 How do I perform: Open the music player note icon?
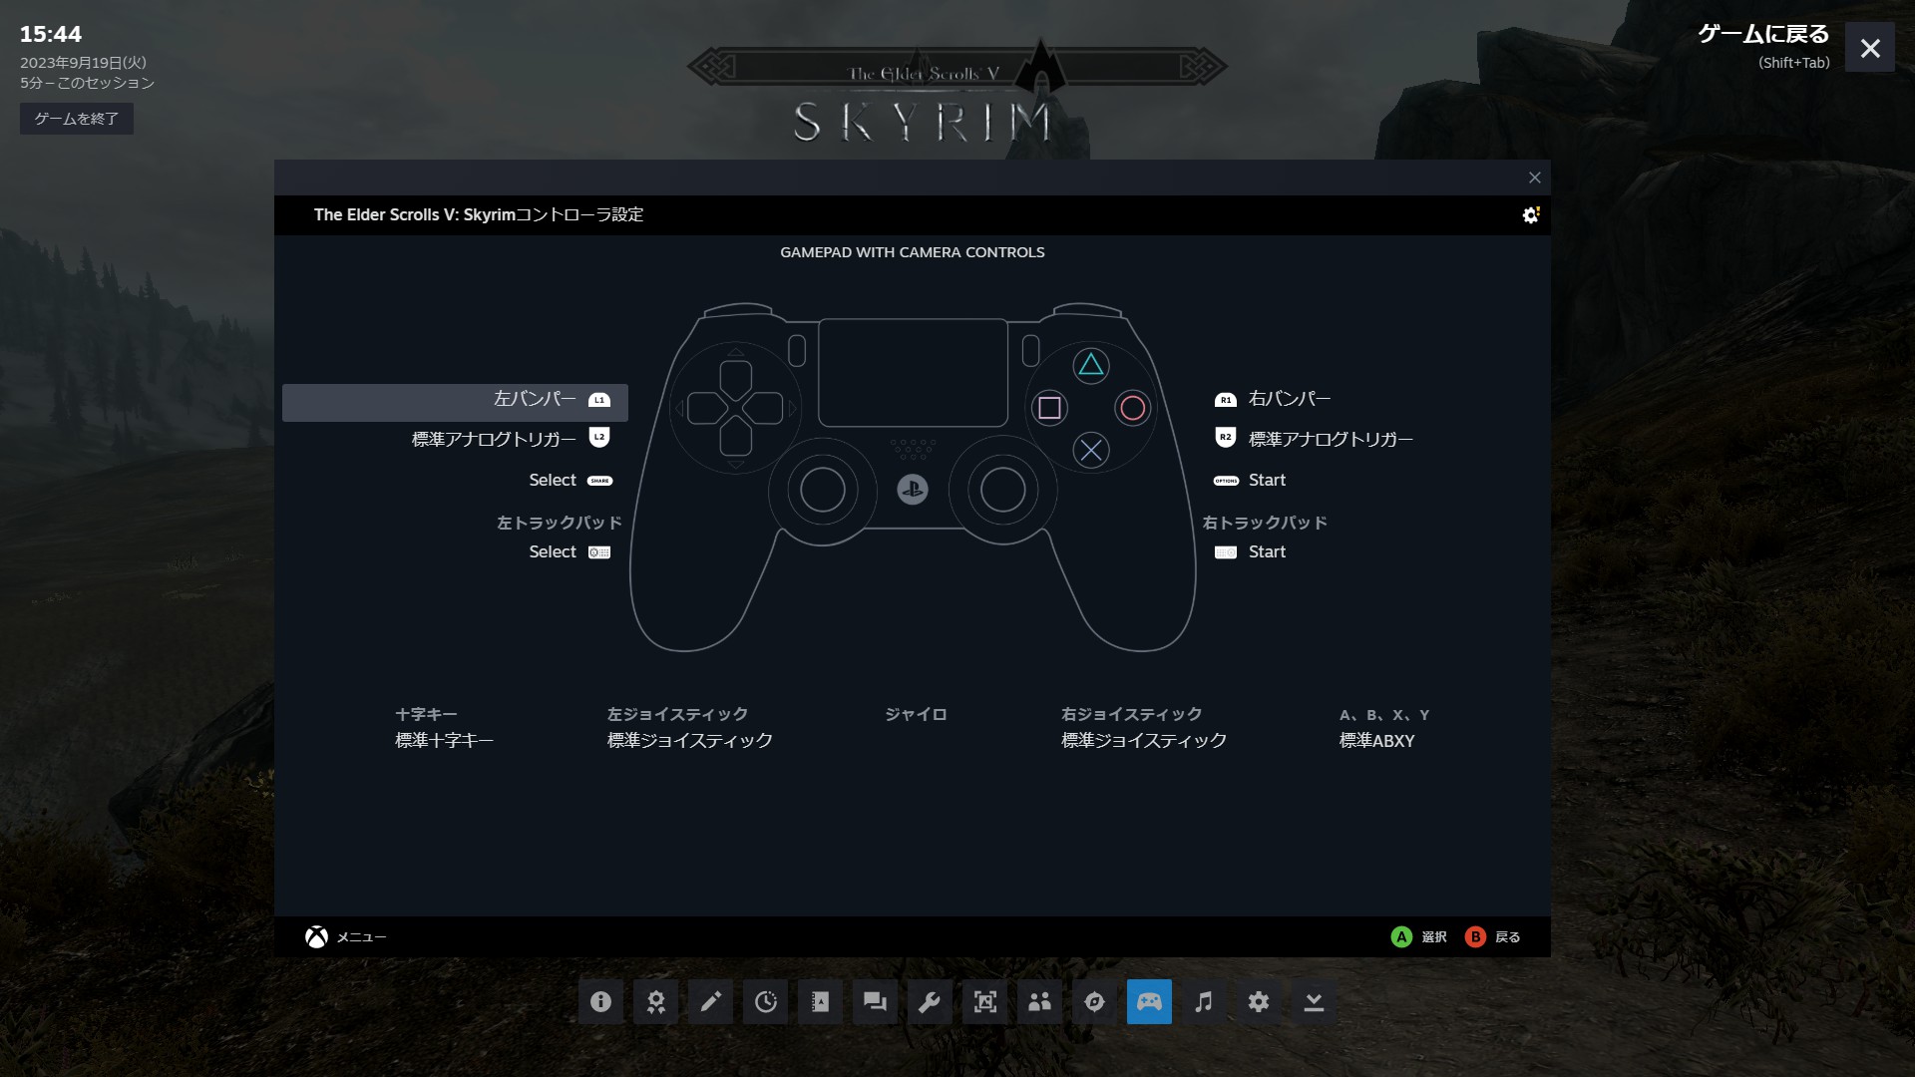1204,1001
